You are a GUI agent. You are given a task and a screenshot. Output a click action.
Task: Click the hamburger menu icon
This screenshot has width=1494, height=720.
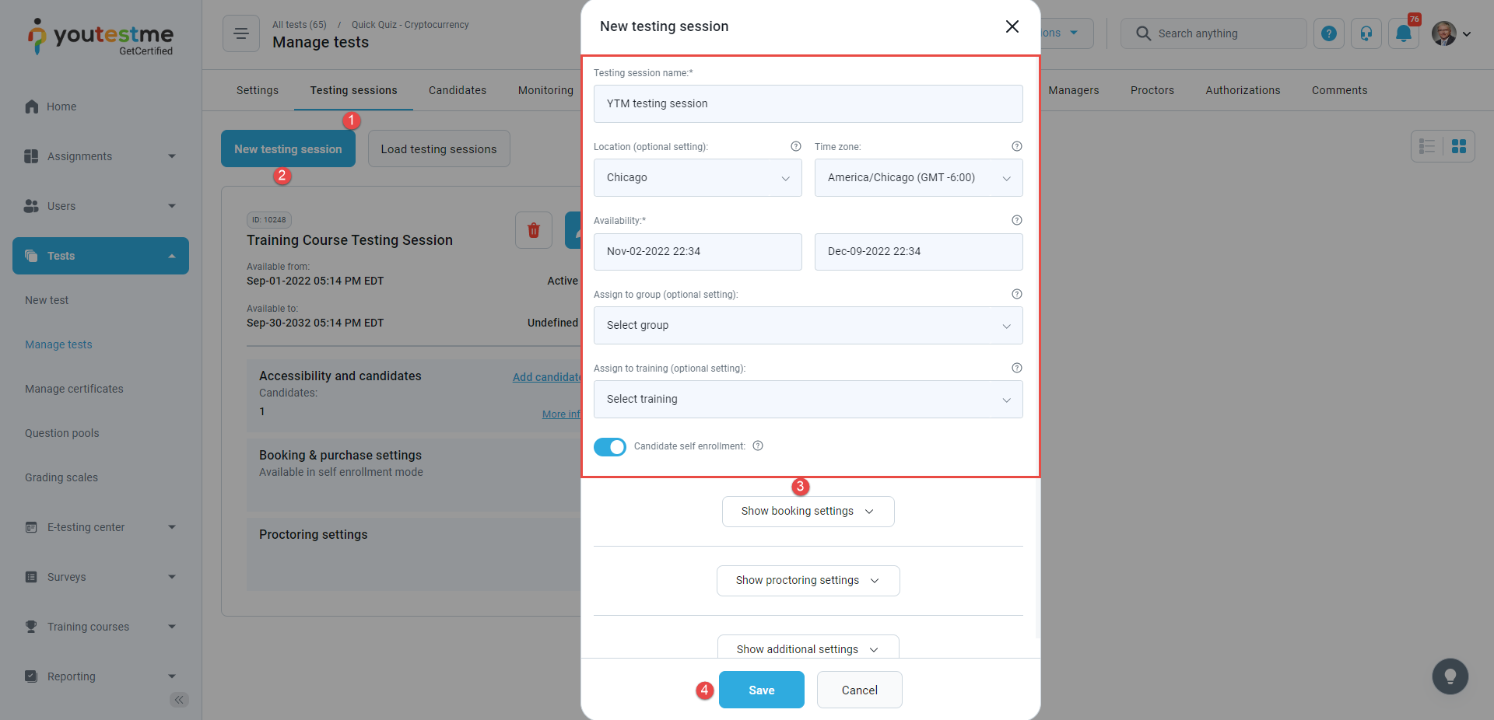(x=241, y=33)
